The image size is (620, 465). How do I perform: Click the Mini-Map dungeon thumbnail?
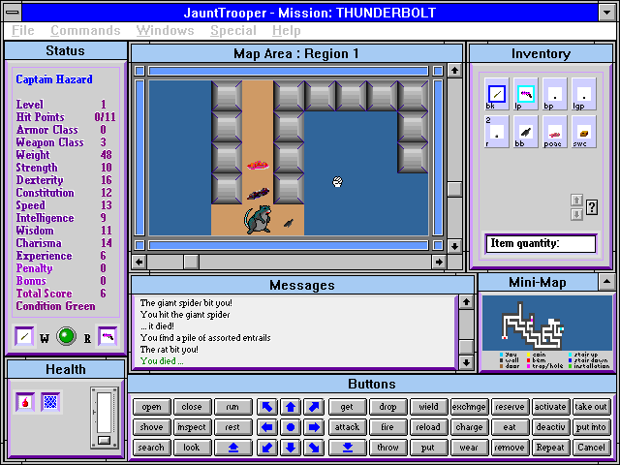546,324
